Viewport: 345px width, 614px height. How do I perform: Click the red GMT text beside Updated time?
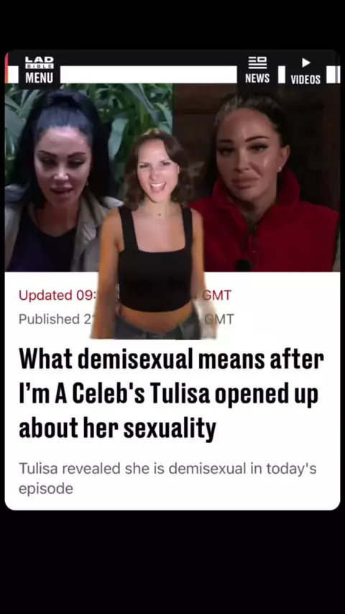pos(217,295)
